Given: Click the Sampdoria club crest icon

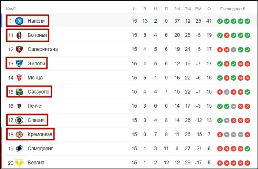Looking at the screenshot, I should point(19,149).
